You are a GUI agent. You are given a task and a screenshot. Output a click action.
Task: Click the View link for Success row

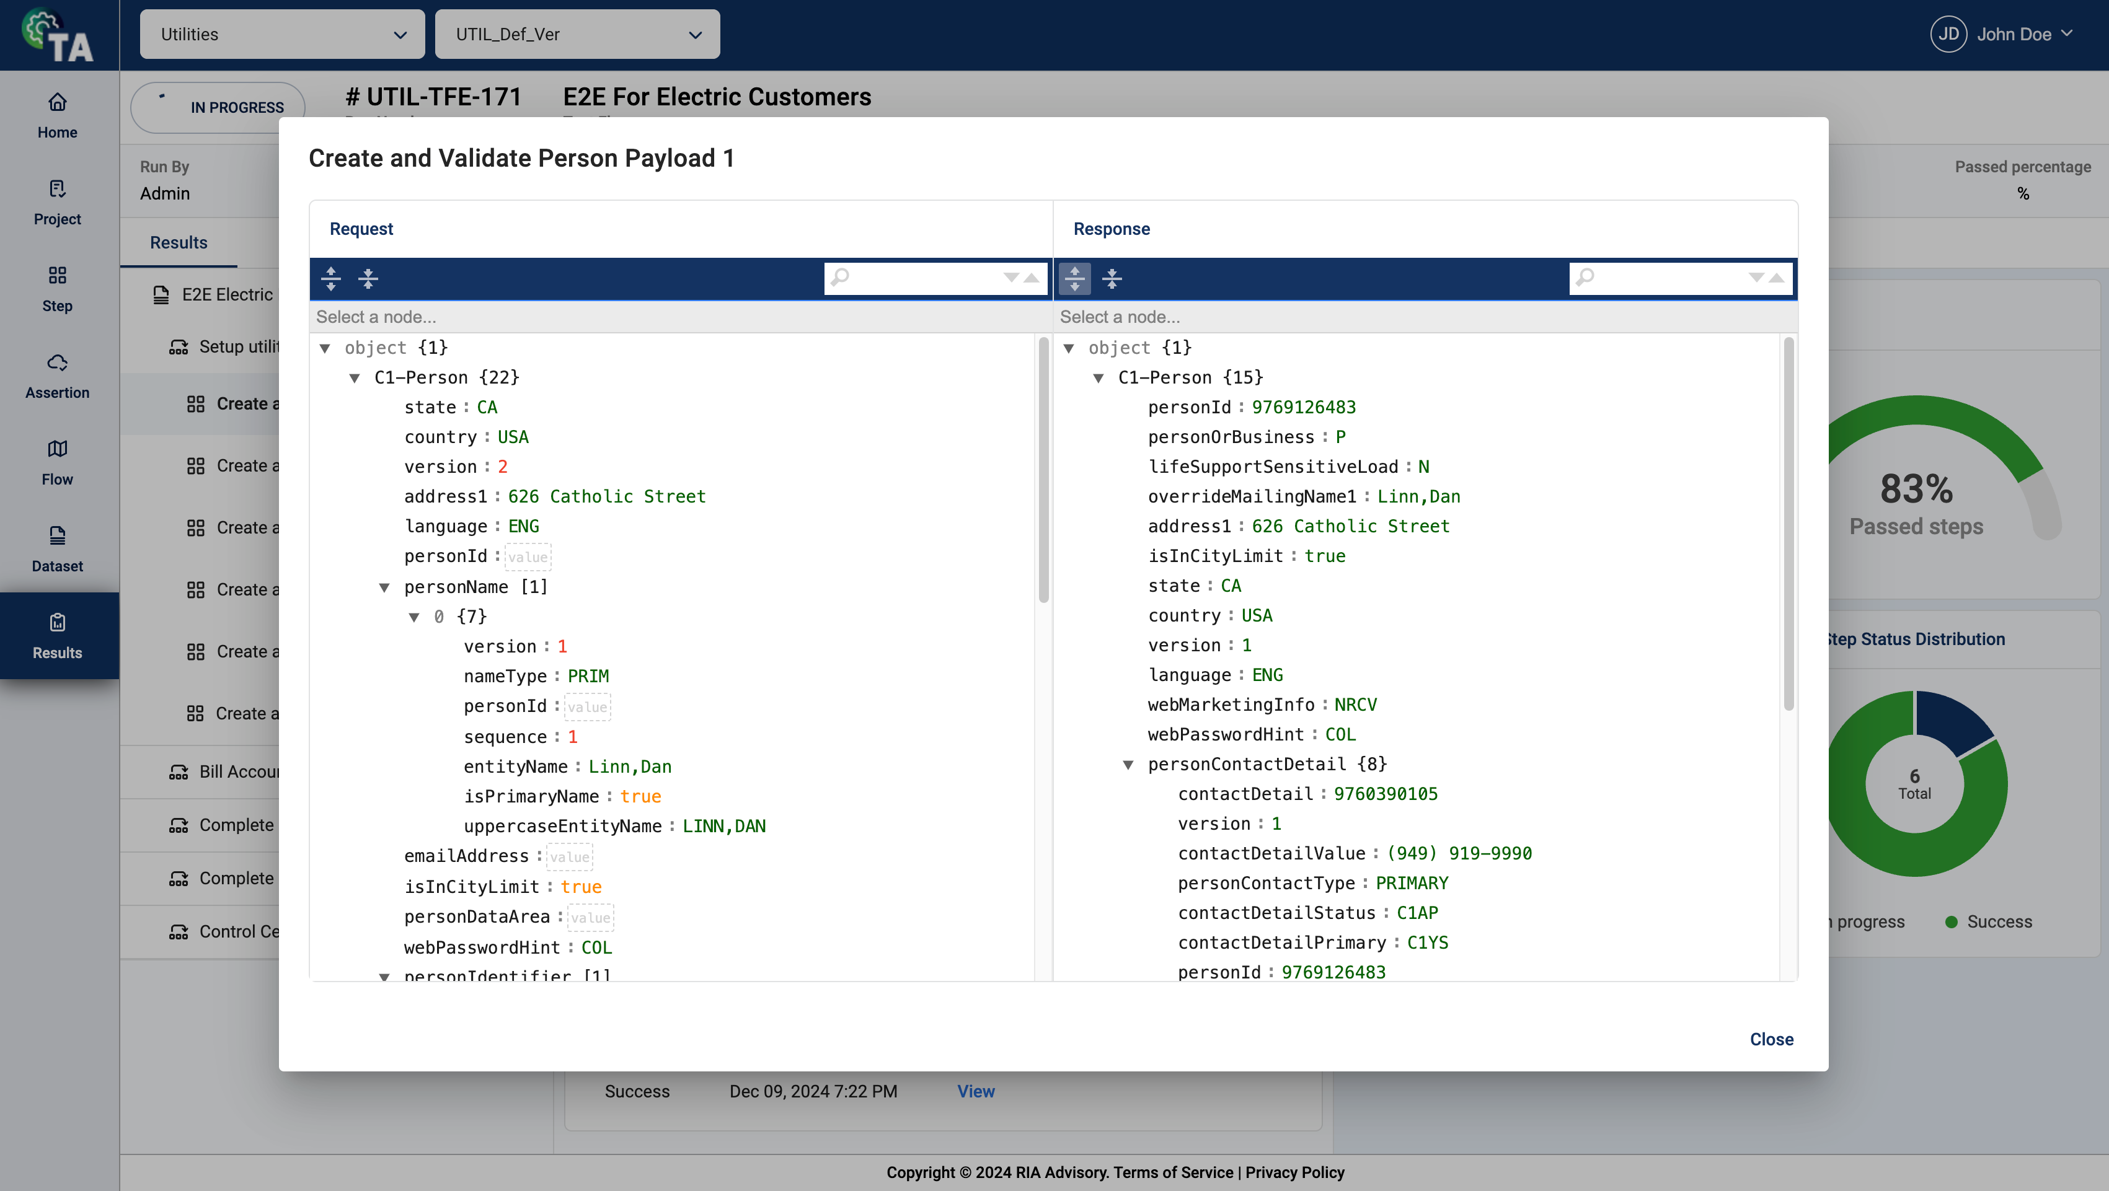pos(975,1091)
